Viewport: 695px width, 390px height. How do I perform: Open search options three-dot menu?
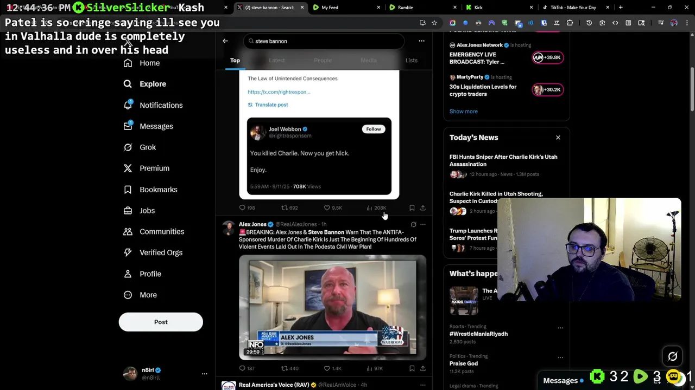click(421, 41)
